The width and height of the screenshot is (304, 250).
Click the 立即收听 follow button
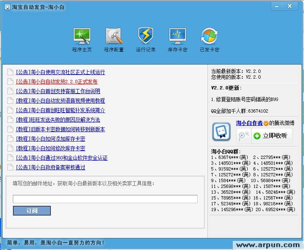point(271,136)
